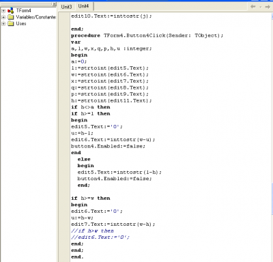Viewport: 273px width, 262px height.
Task: Click the line 'edit6.Text:=inttostr(w-u);'
Action: tap(113, 140)
